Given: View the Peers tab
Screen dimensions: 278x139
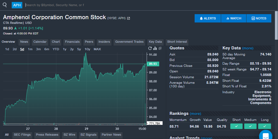Looking at the screenshot, I should point(89,42).
